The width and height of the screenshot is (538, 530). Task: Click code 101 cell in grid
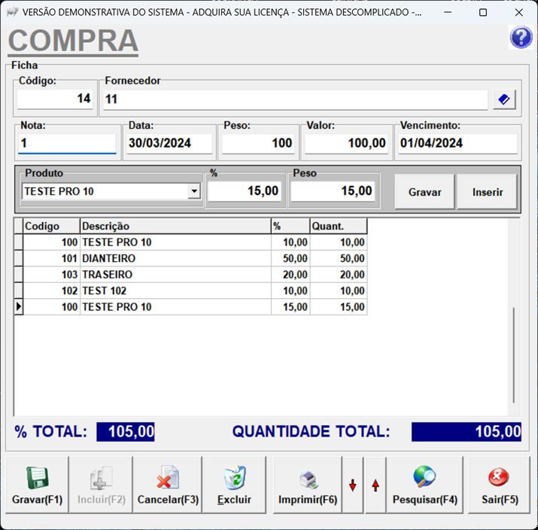(51, 258)
